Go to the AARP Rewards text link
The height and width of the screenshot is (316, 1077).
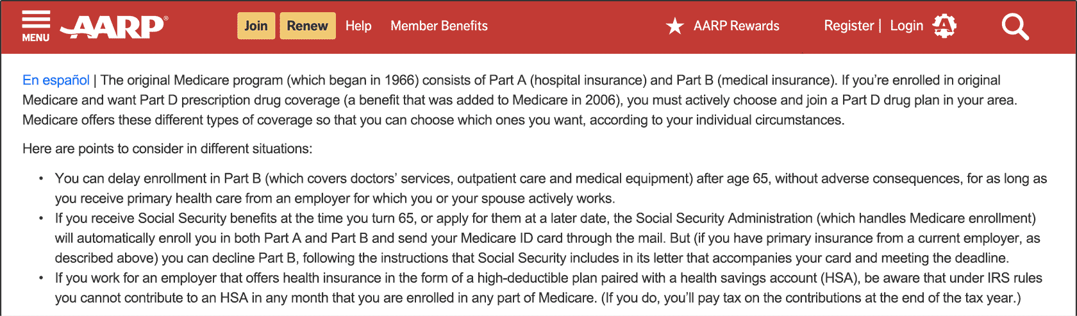tap(737, 26)
